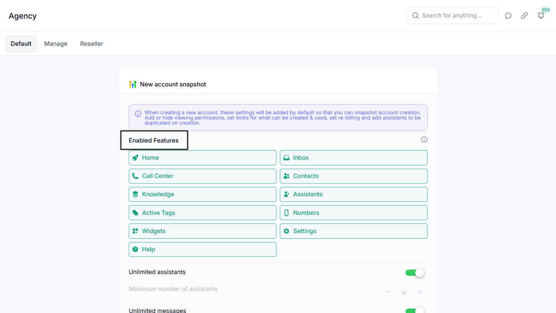Click the arrows logo beside New account snapshot
This screenshot has width=556, height=313.
[133, 84]
